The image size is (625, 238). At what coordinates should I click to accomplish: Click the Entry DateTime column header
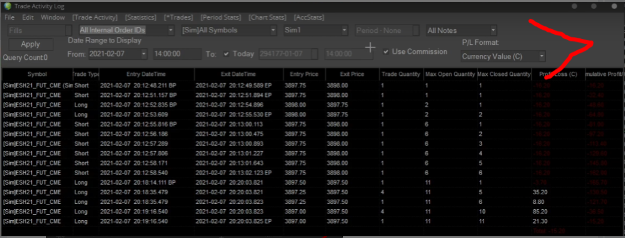click(146, 74)
